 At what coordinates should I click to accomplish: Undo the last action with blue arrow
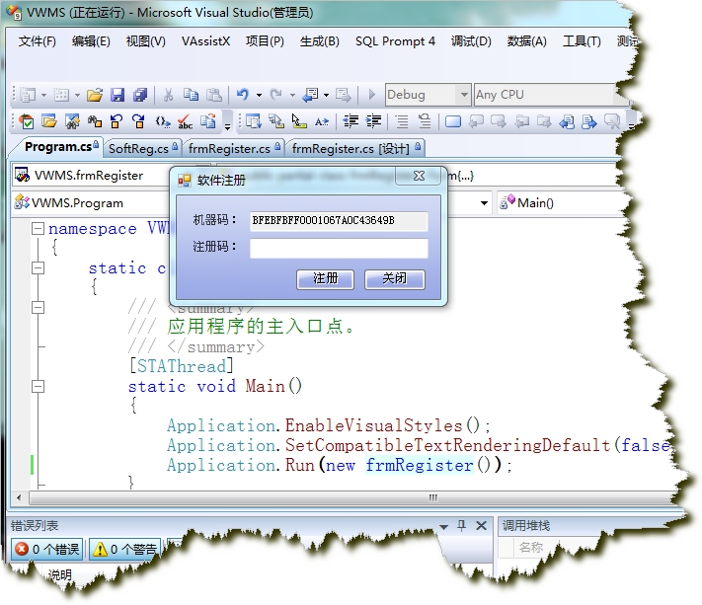pos(243,95)
